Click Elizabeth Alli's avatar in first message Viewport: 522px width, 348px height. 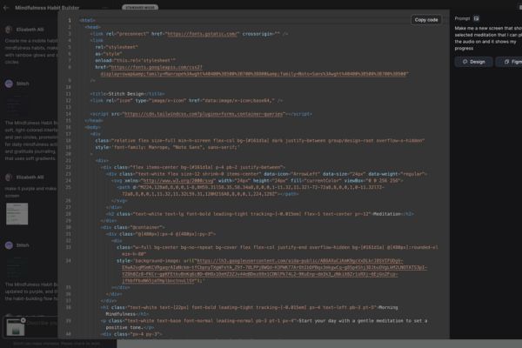click(9, 29)
